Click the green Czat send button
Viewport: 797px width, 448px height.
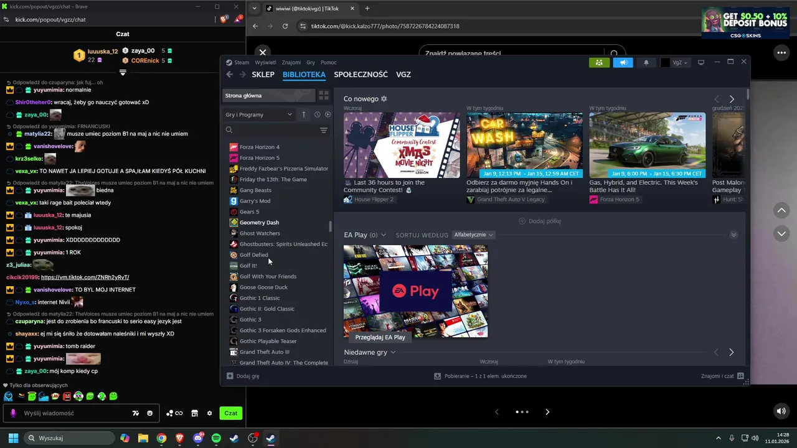click(x=231, y=413)
